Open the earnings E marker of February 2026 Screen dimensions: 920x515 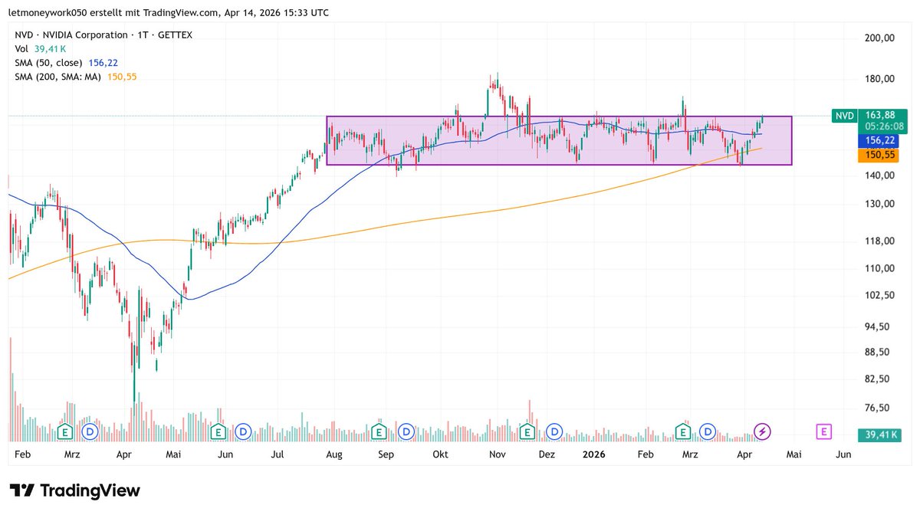(682, 432)
